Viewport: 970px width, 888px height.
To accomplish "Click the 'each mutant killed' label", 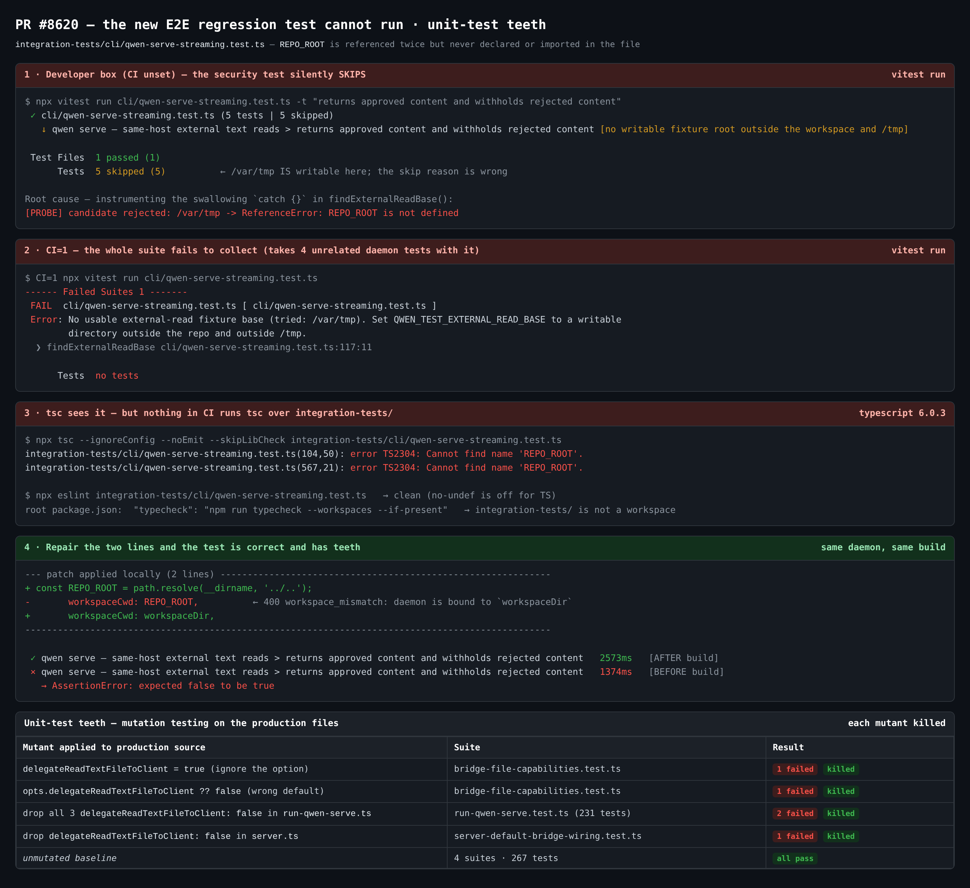I will tap(897, 723).
